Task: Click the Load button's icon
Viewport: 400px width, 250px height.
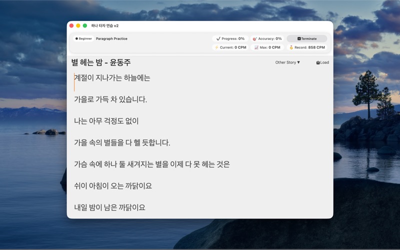Action: click(x=318, y=62)
